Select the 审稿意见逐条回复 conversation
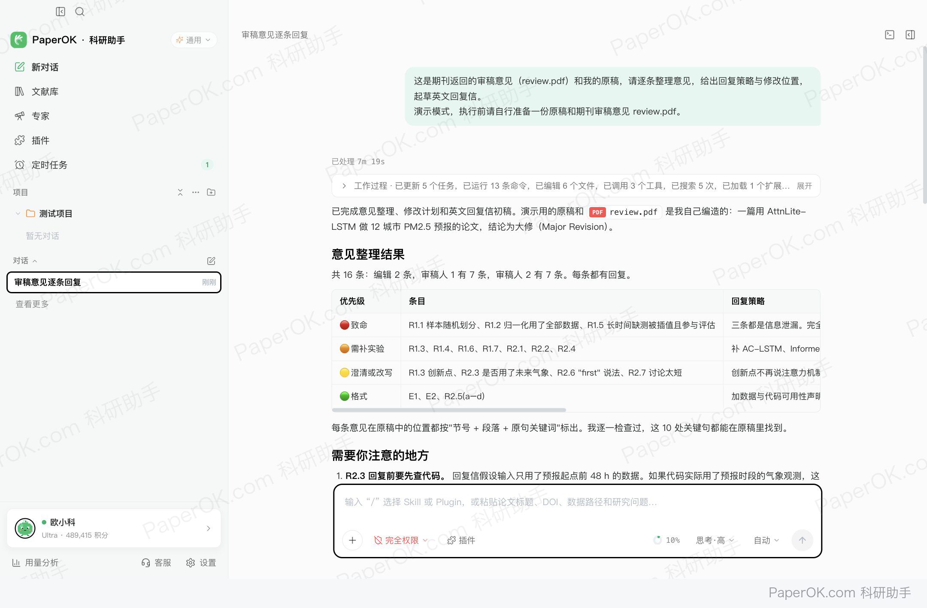This screenshot has height=608, width=927. 114,282
